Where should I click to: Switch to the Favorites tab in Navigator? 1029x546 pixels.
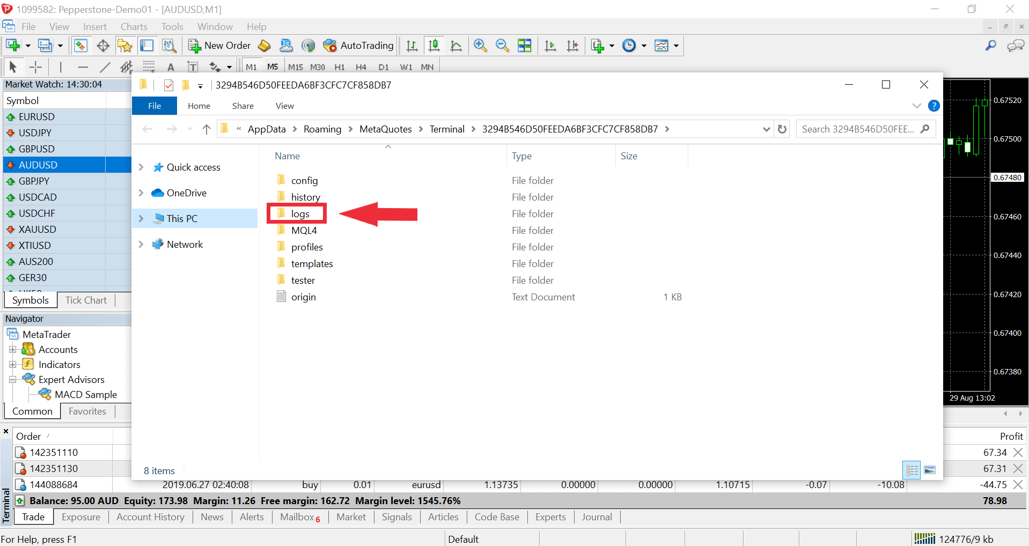click(x=87, y=411)
